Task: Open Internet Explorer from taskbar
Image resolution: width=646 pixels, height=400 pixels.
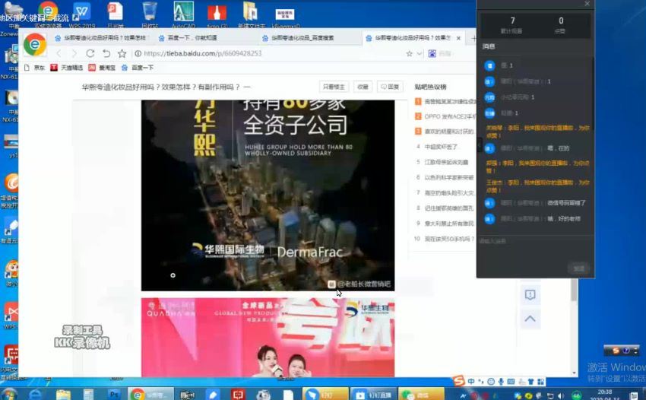Action: 36,395
